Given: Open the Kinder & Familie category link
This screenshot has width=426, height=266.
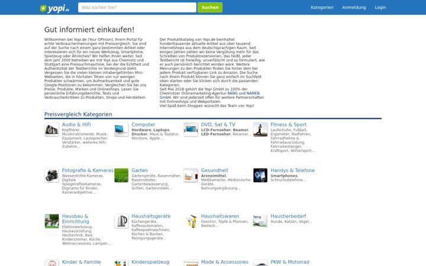Looking at the screenshot, I should pos(81,262).
